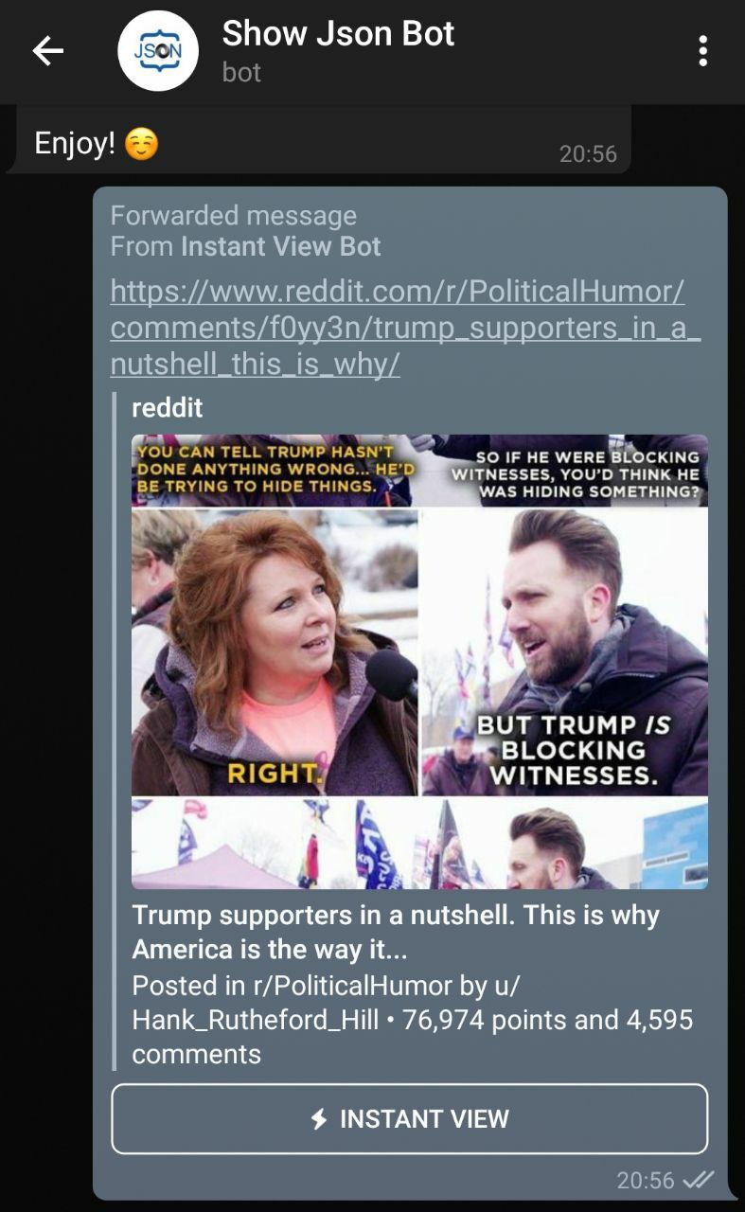Tap the lightning bolt Instant View icon
This screenshot has height=1212, width=745.
(320, 1119)
